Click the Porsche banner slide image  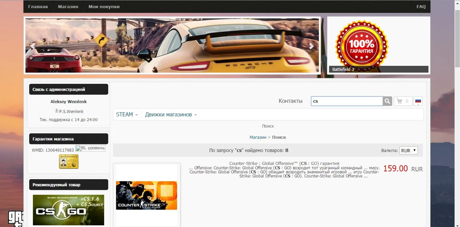pyautogui.click(x=172, y=45)
